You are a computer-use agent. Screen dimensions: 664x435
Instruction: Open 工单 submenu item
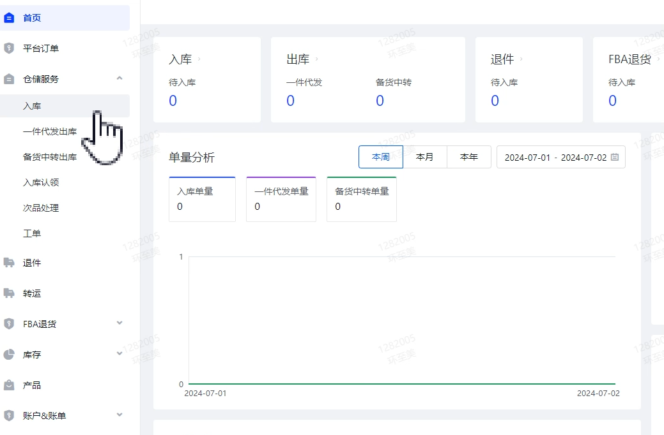tap(32, 233)
